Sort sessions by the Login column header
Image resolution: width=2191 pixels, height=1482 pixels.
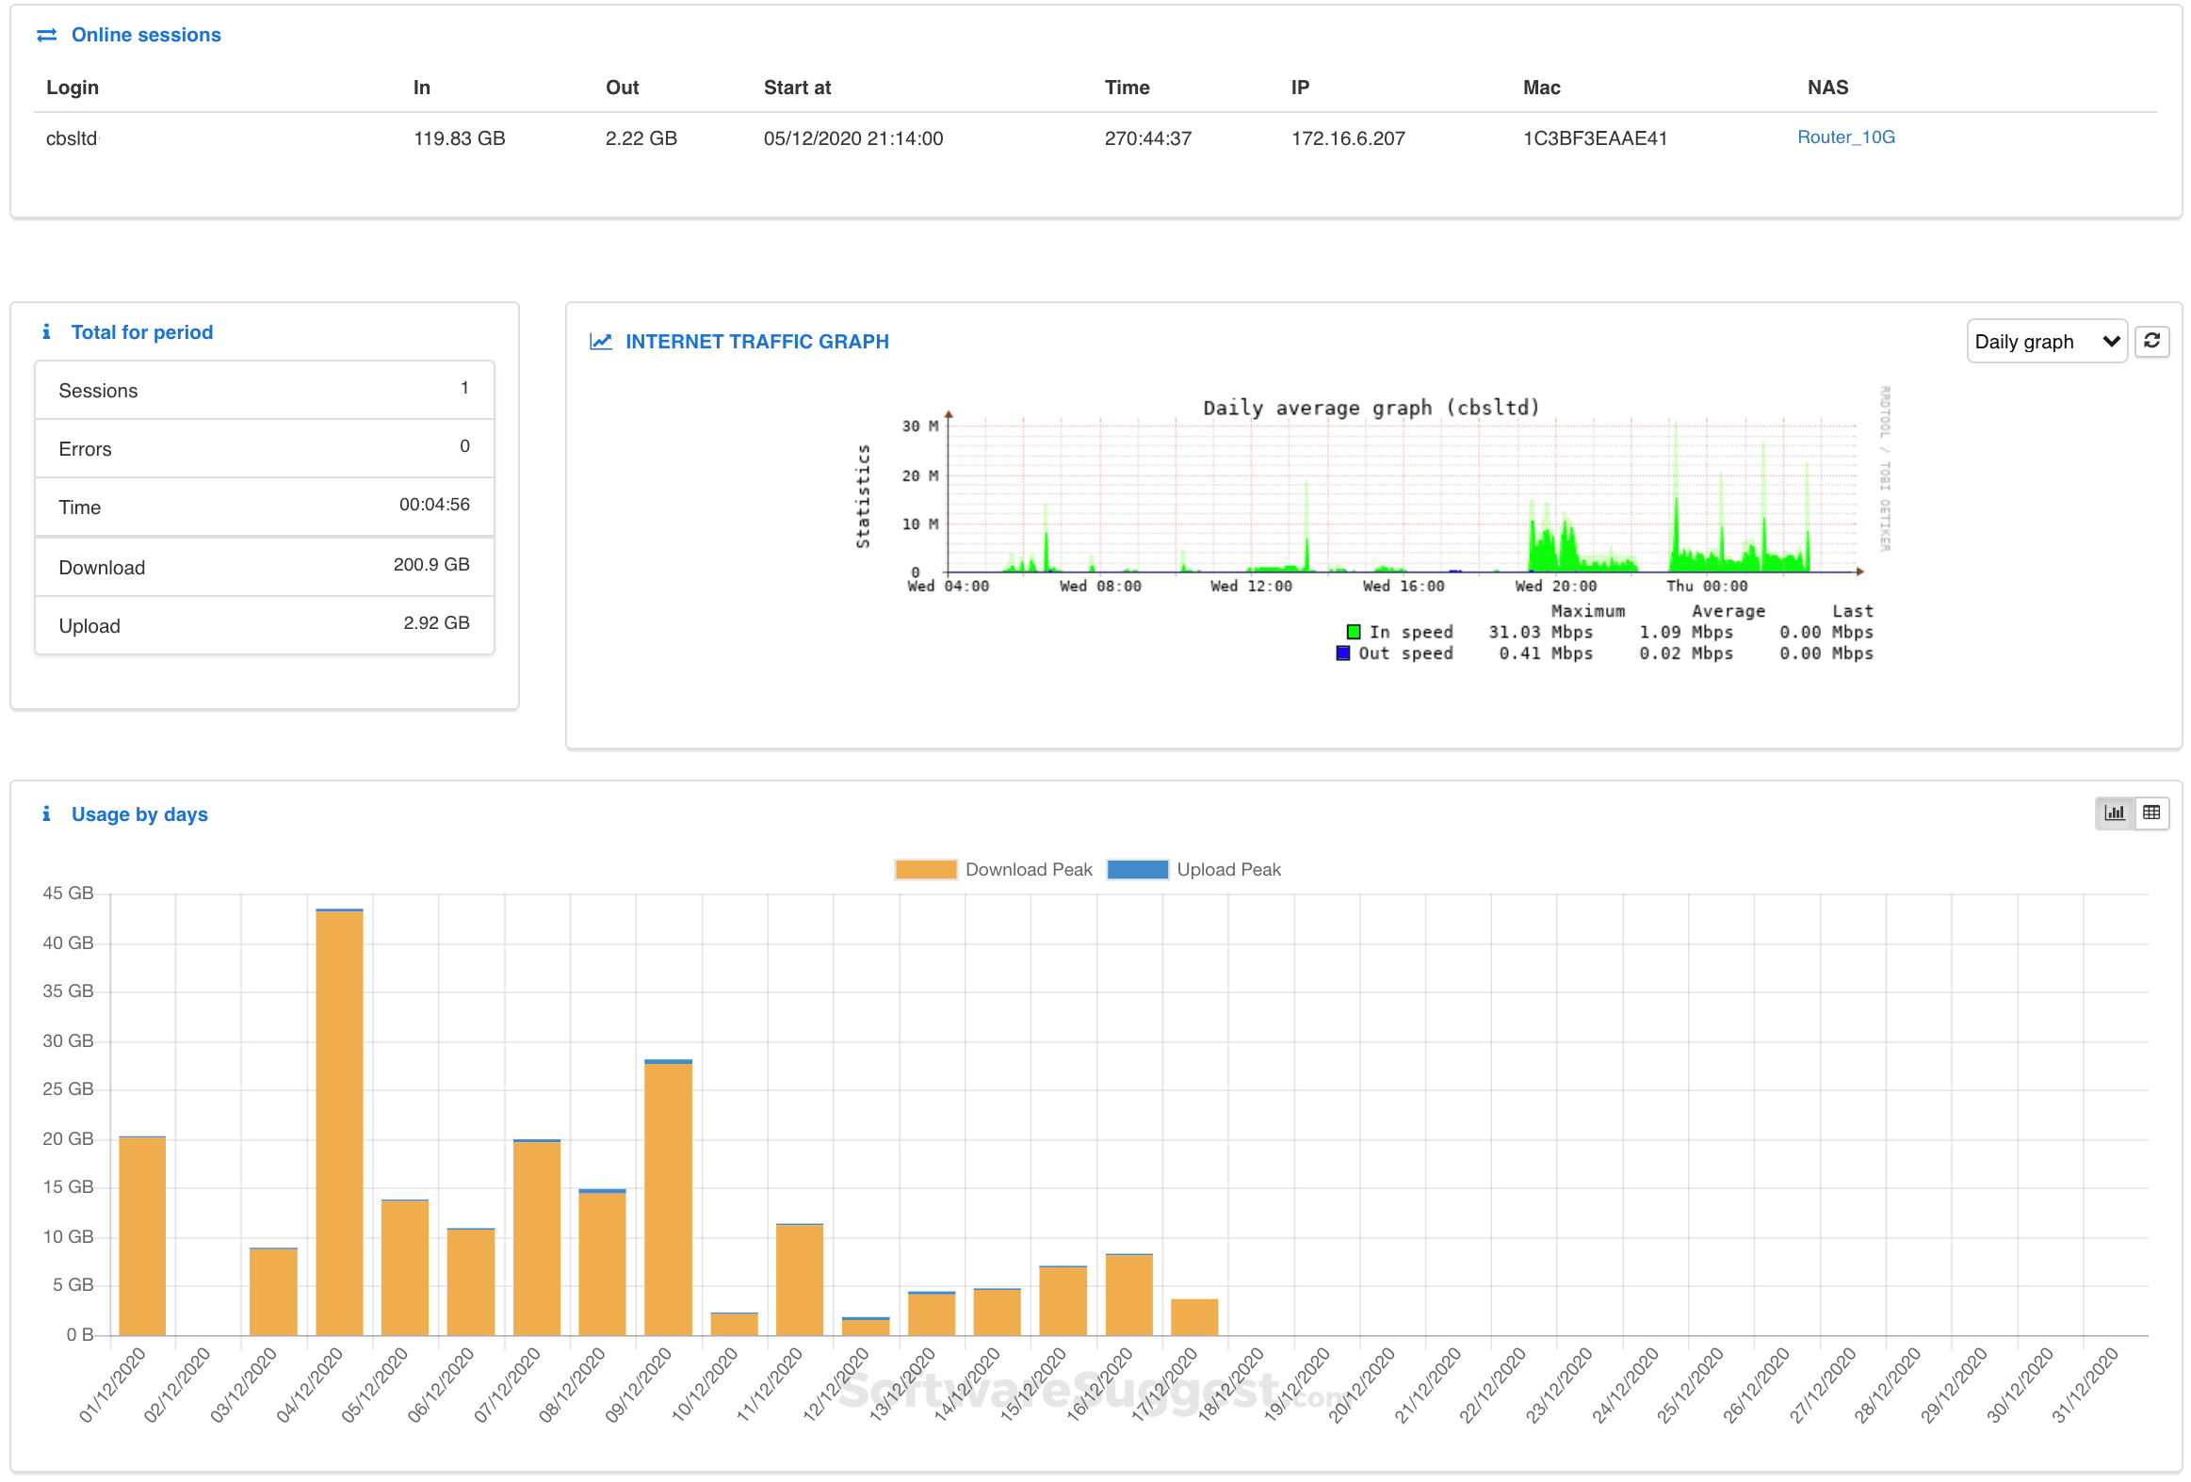(x=72, y=87)
